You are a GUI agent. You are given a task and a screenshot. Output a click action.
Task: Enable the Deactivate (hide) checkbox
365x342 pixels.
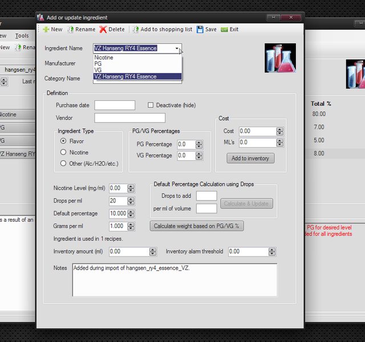click(x=151, y=105)
